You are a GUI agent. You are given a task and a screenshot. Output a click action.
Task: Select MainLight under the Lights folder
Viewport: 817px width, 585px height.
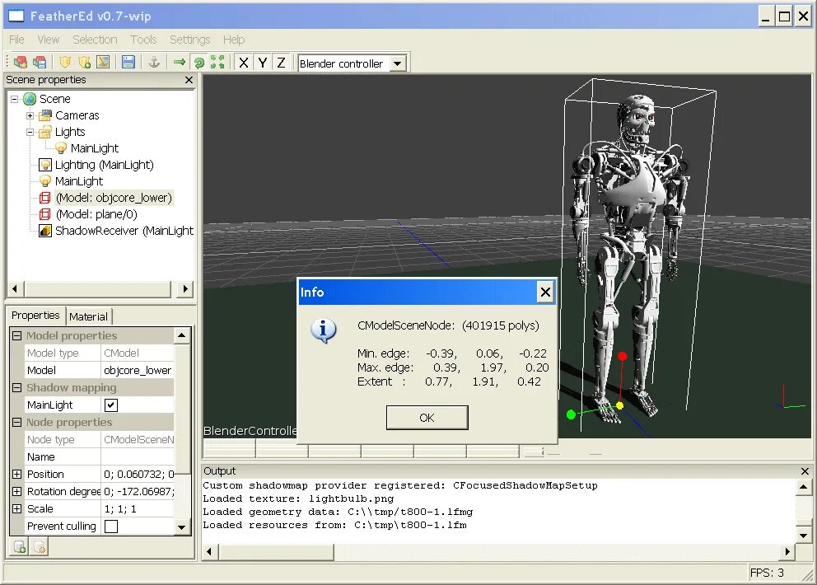(95, 148)
